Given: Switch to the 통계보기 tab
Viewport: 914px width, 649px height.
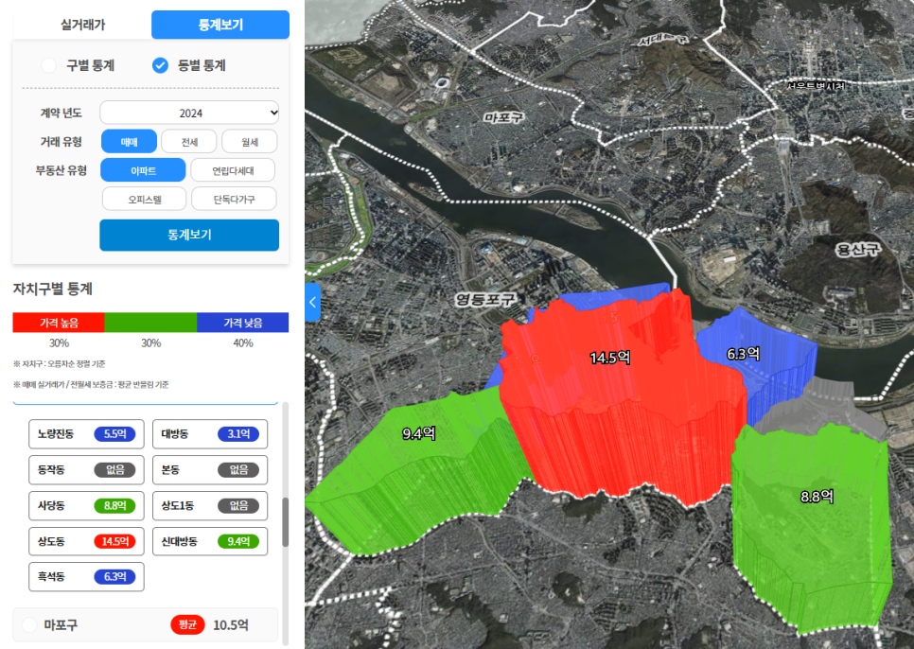Looking at the screenshot, I should (220, 25).
